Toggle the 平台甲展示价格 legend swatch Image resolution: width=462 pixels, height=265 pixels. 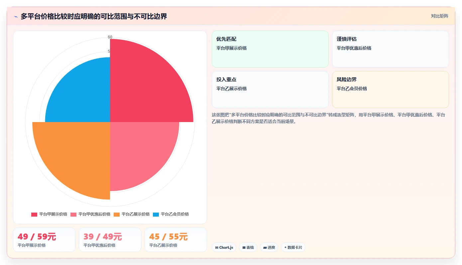pos(34,214)
